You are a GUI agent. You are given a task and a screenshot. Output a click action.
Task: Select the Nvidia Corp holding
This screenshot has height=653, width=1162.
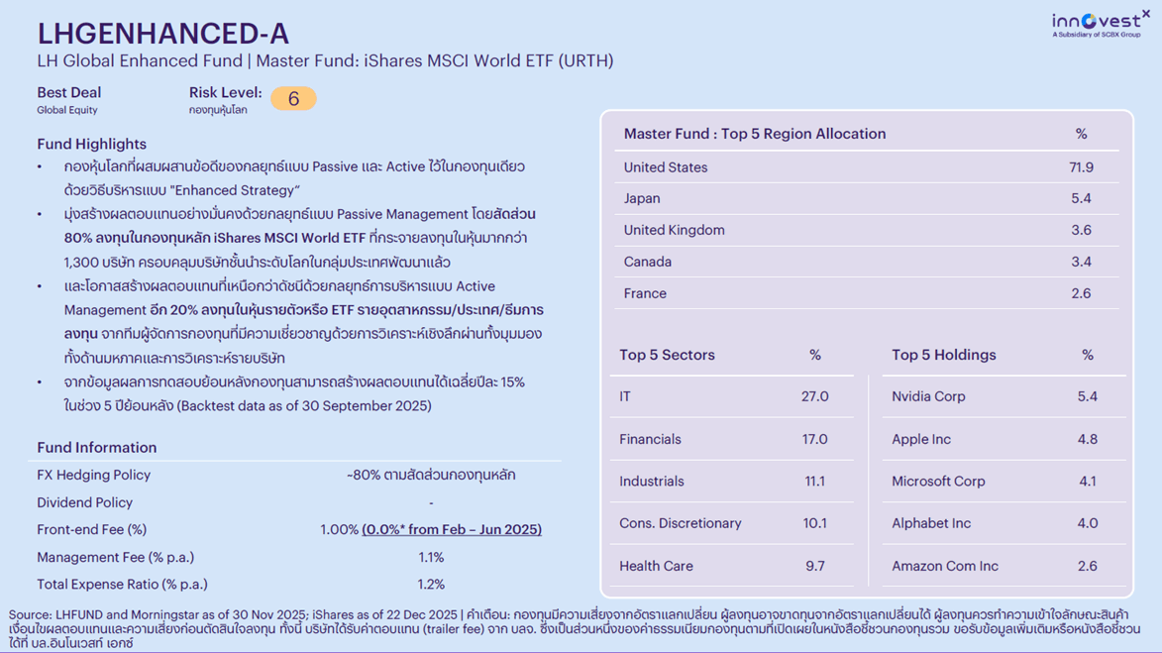[928, 396]
